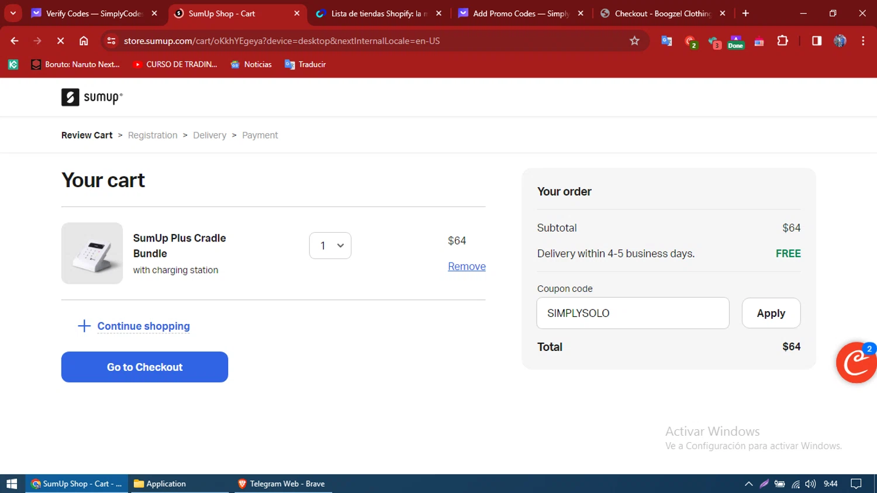Open the Application taskbar item
Viewport: 877px width, 493px height.
(178, 484)
